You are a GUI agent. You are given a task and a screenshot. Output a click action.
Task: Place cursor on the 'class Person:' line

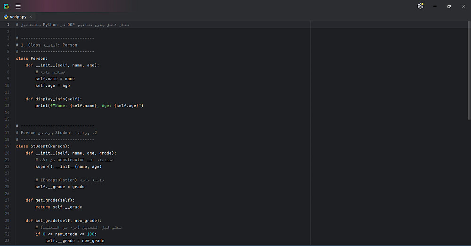tap(32, 58)
